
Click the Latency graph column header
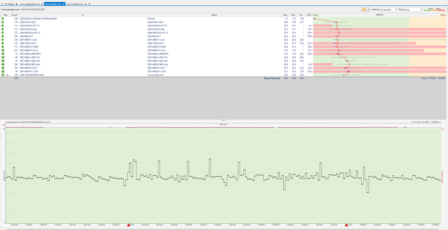[x=379, y=14]
